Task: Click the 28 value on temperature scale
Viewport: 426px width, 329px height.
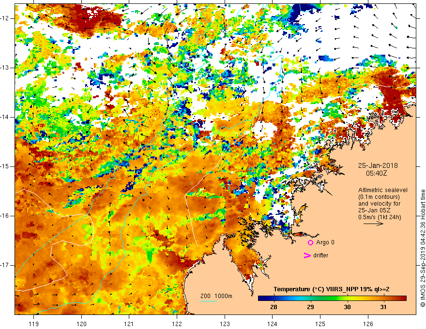Action: pyautogui.click(x=274, y=307)
